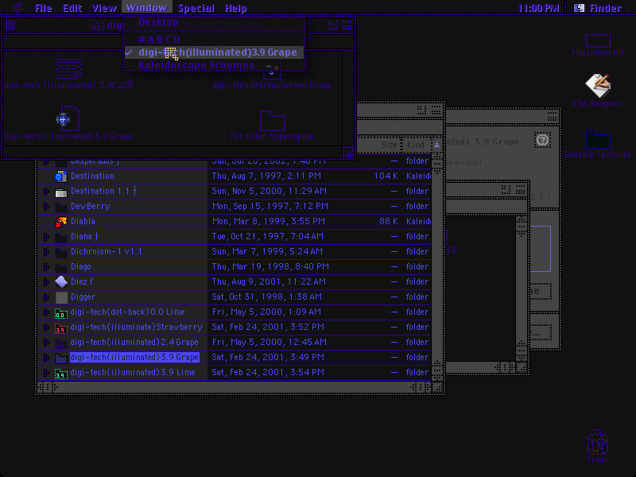Click the Diego folder icon
This screenshot has height=477, width=636.
tap(61, 267)
